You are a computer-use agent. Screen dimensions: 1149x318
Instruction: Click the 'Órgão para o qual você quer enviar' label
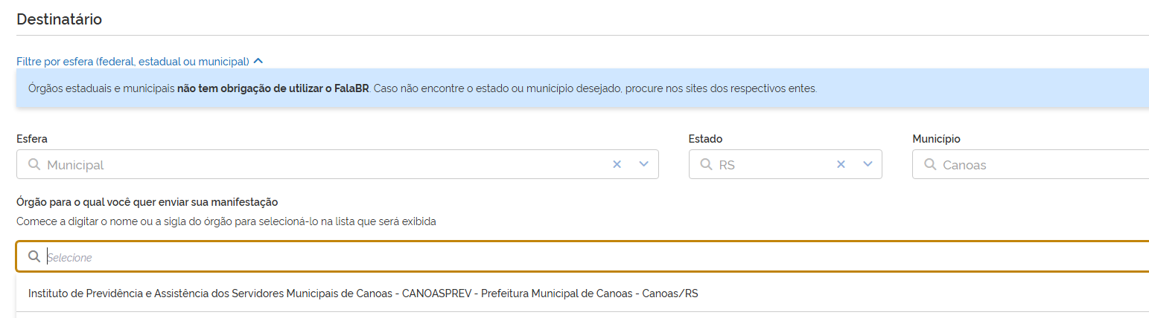147,202
